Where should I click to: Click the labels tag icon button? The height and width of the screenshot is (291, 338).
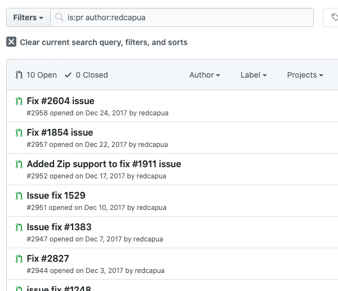[x=333, y=17]
